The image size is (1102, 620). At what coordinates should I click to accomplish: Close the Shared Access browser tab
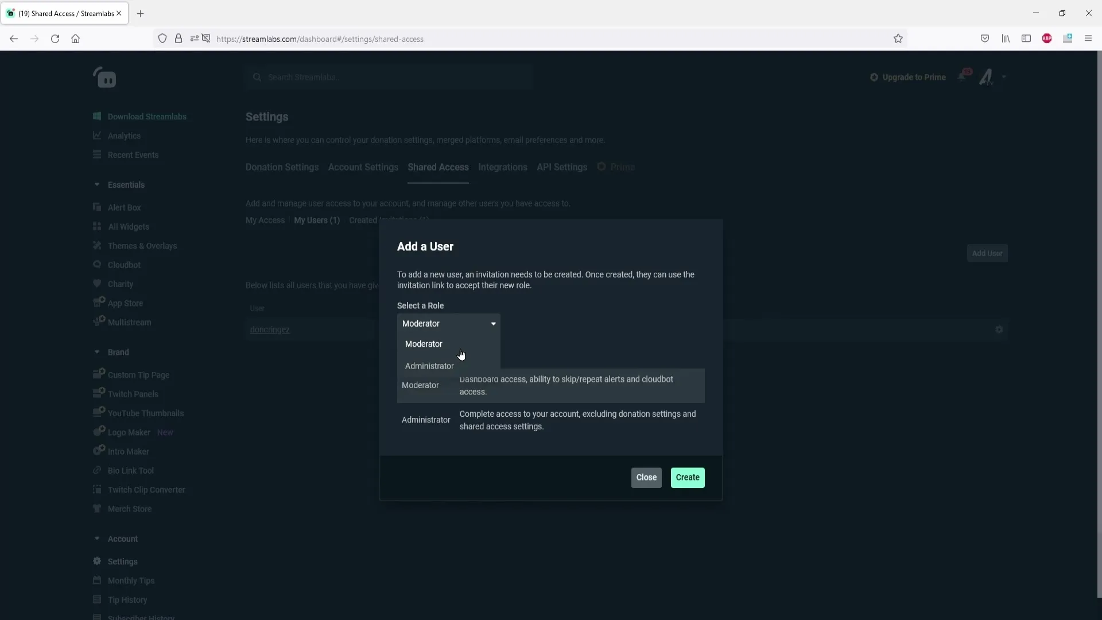tap(119, 13)
